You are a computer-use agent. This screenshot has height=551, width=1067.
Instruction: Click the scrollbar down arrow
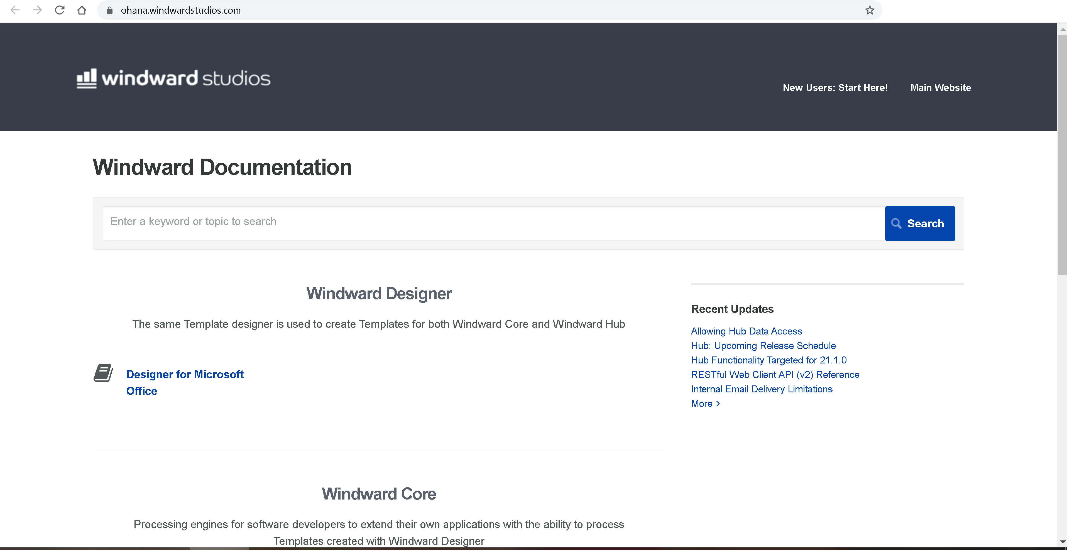pos(1063,542)
